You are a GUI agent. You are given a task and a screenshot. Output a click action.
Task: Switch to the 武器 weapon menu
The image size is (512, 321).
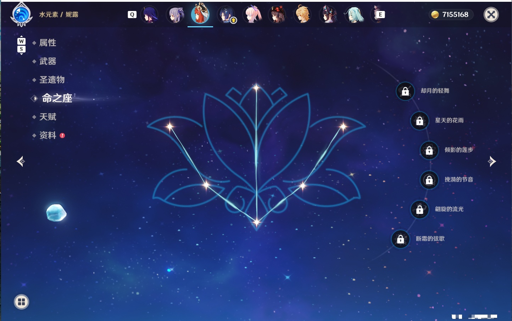pyautogui.click(x=48, y=61)
